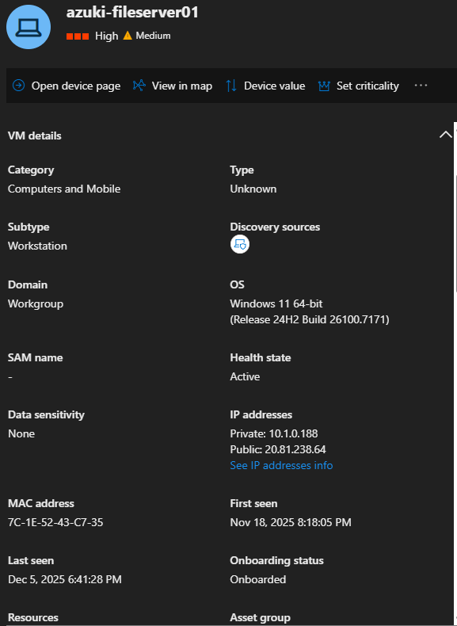Click the Set criticality button
The height and width of the screenshot is (626, 457).
tap(359, 86)
